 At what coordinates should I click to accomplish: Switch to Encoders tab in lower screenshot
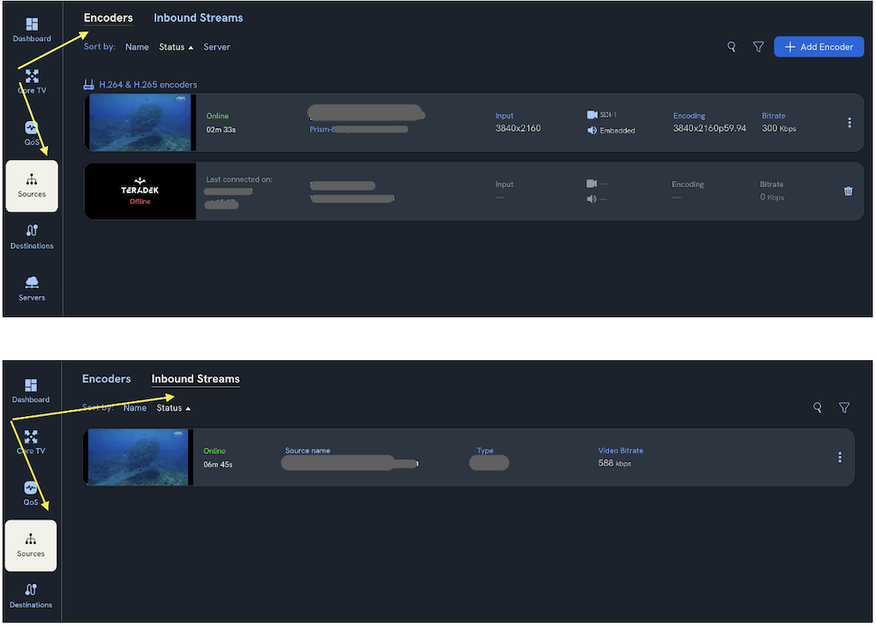tap(106, 379)
